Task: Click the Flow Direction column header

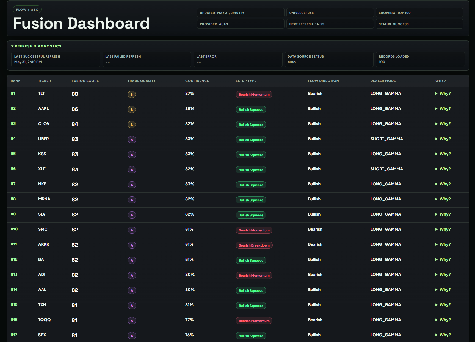Action: (323, 81)
